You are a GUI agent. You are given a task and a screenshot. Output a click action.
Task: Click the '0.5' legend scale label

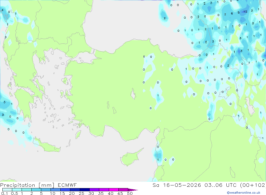coord(14,193)
